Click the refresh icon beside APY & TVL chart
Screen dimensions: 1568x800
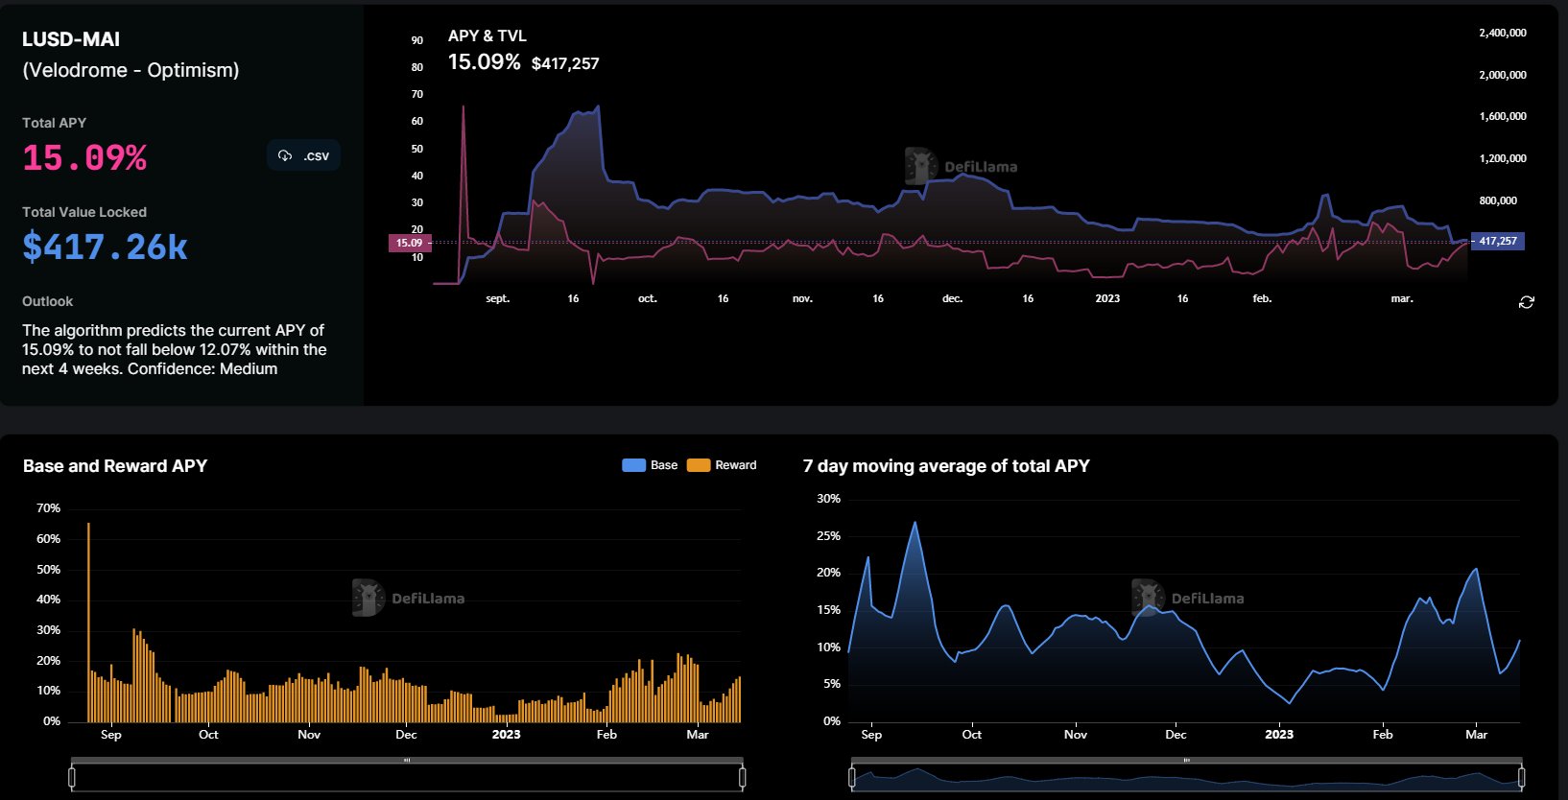click(1526, 302)
